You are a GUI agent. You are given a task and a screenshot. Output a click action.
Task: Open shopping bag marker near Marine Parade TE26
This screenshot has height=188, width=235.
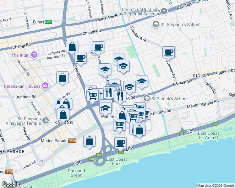click(89, 141)
